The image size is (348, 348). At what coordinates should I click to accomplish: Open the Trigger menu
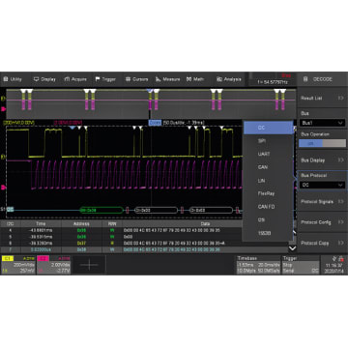[x=105, y=79]
